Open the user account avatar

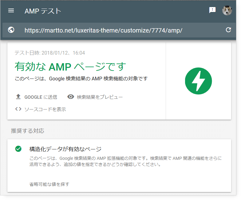(227, 10)
